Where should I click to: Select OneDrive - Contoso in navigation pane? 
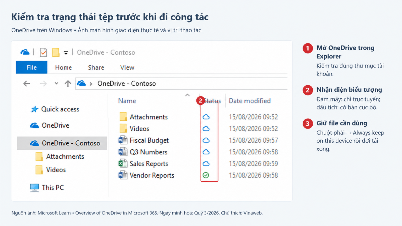point(62,143)
